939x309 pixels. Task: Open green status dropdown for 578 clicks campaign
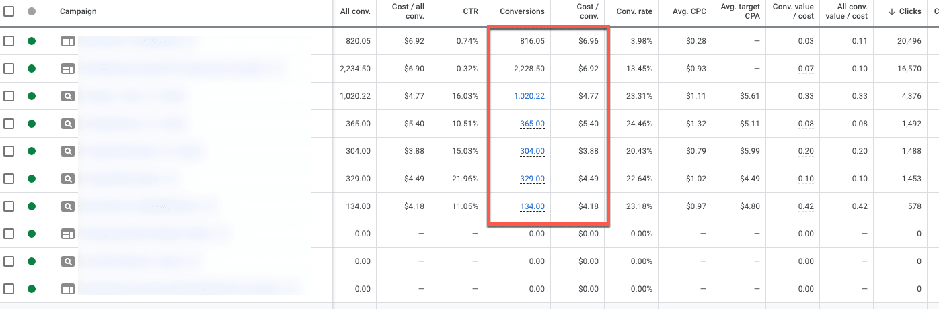coord(31,206)
